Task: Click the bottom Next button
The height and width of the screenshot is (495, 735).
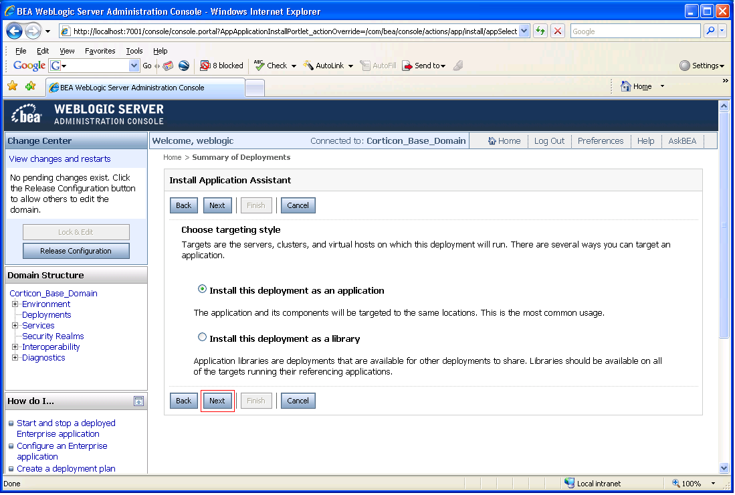Action: (x=217, y=401)
